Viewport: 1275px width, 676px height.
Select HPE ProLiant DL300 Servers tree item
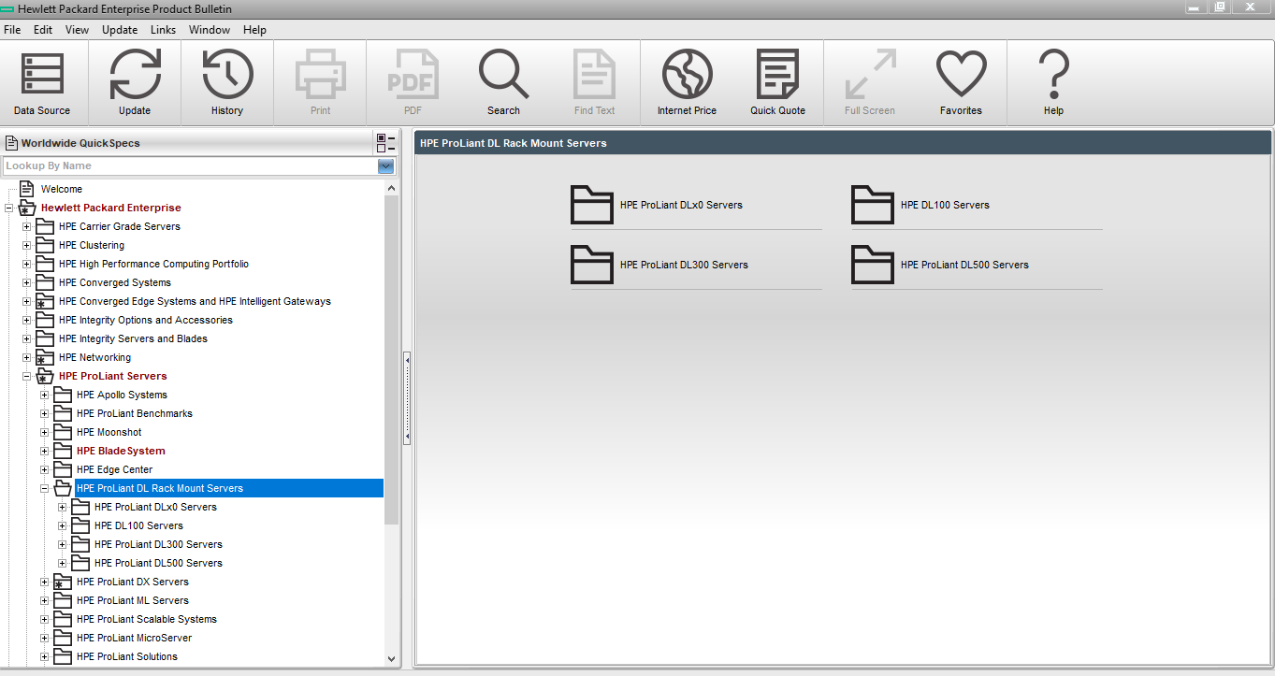pos(158,544)
